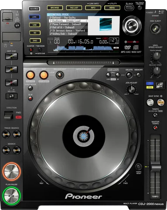This screenshot has height=210, width=167.
Task: Click the RELEASE/START speed adjust knob
Action: 156,70
